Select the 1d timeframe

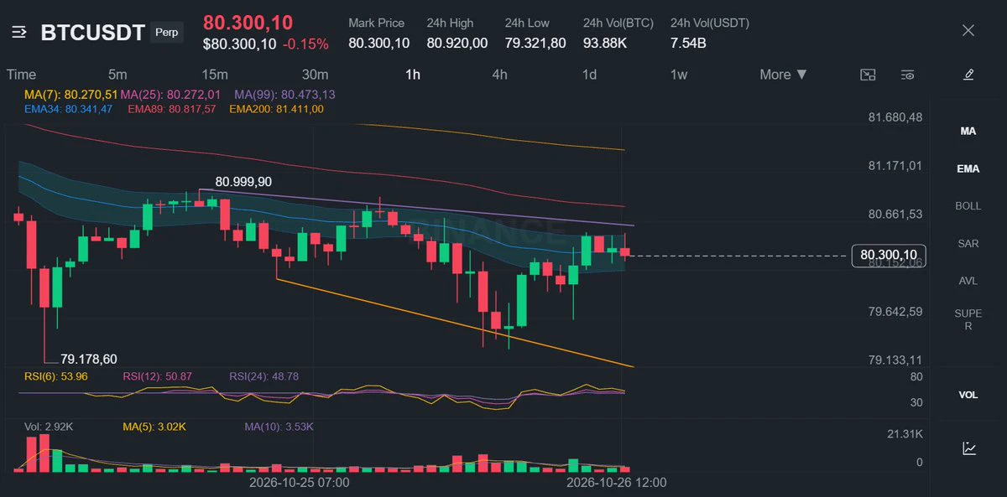coord(590,75)
